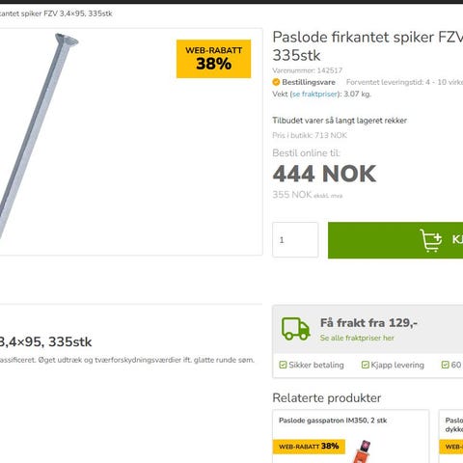The height and width of the screenshot is (463, 463).
Task: Click the quantity input field
Action: click(x=295, y=239)
